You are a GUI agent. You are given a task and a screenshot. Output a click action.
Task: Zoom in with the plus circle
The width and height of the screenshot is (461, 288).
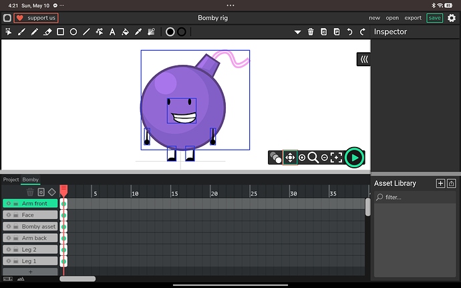(x=301, y=158)
